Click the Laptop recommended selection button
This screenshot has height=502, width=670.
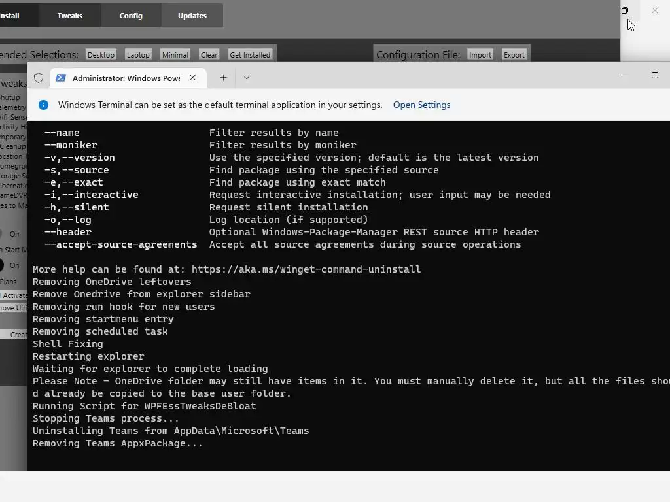138,55
